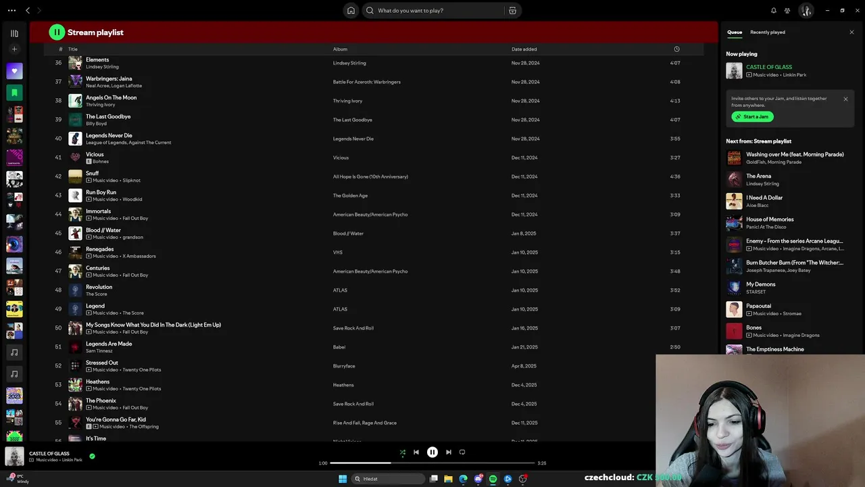Open the artist link Woodkid
This screenshot has width=865, height=487.
tap(132, 200)
